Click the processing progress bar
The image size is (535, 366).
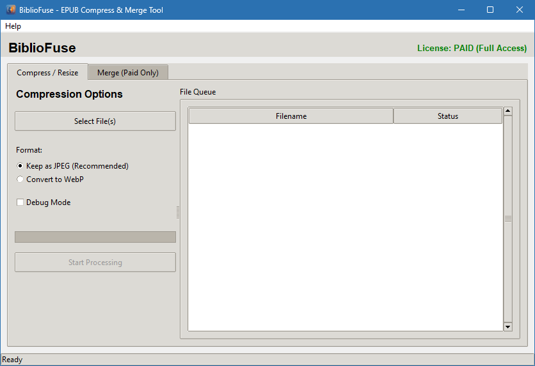click(x=95, y=237)
